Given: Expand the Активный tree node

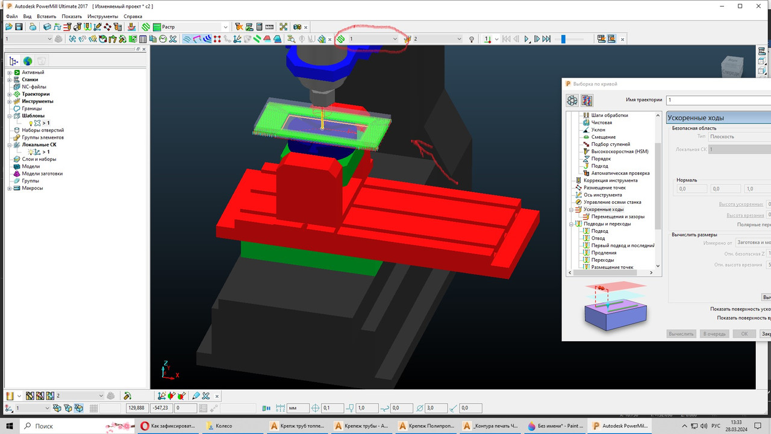Looking at the screenshot, I should coord(10,72).
